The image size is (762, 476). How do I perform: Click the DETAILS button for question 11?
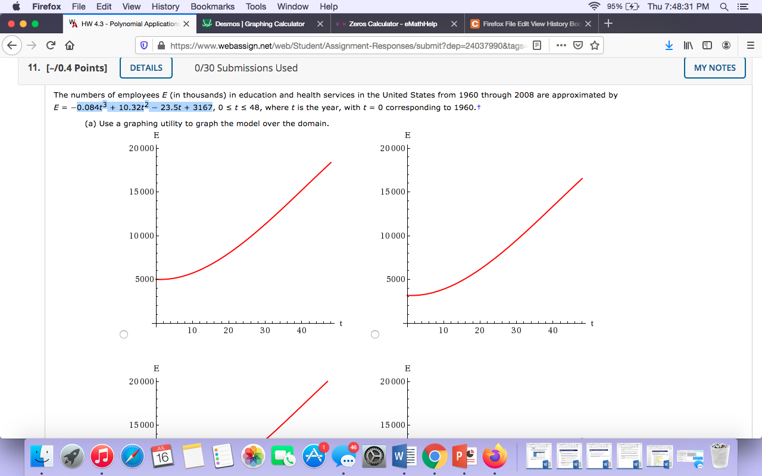pos(146,68)
